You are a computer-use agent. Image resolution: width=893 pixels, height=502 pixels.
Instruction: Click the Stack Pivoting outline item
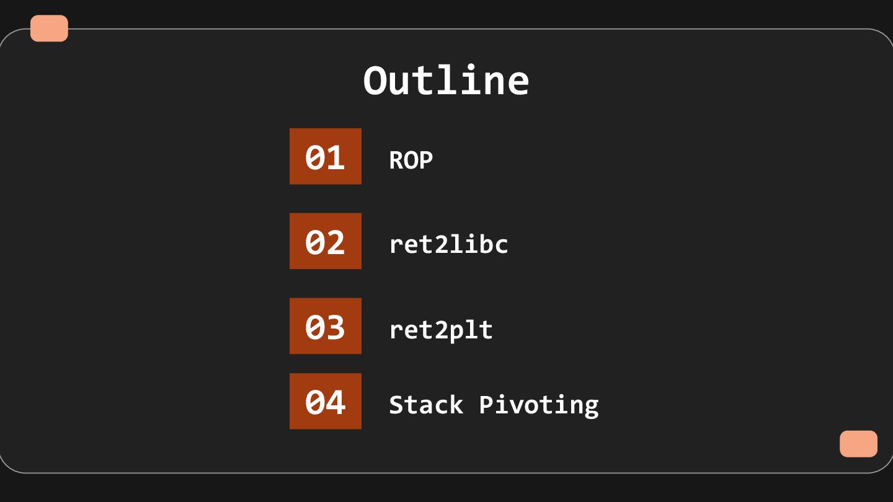click(x=493, y=405)
